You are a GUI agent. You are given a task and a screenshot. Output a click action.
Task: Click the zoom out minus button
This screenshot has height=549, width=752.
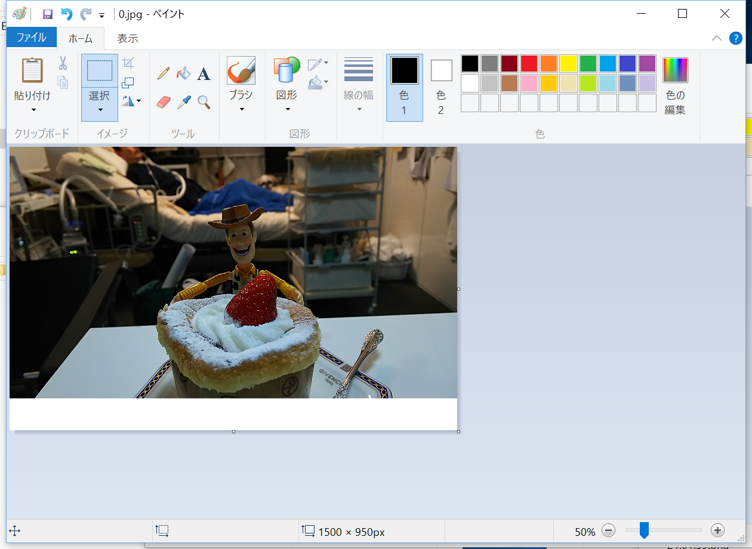(608, 530)
